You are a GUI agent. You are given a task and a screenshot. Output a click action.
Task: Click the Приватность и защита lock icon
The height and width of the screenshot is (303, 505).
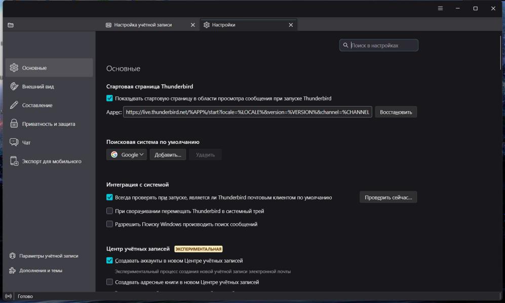pyautogui.click(x=14, y=124)
